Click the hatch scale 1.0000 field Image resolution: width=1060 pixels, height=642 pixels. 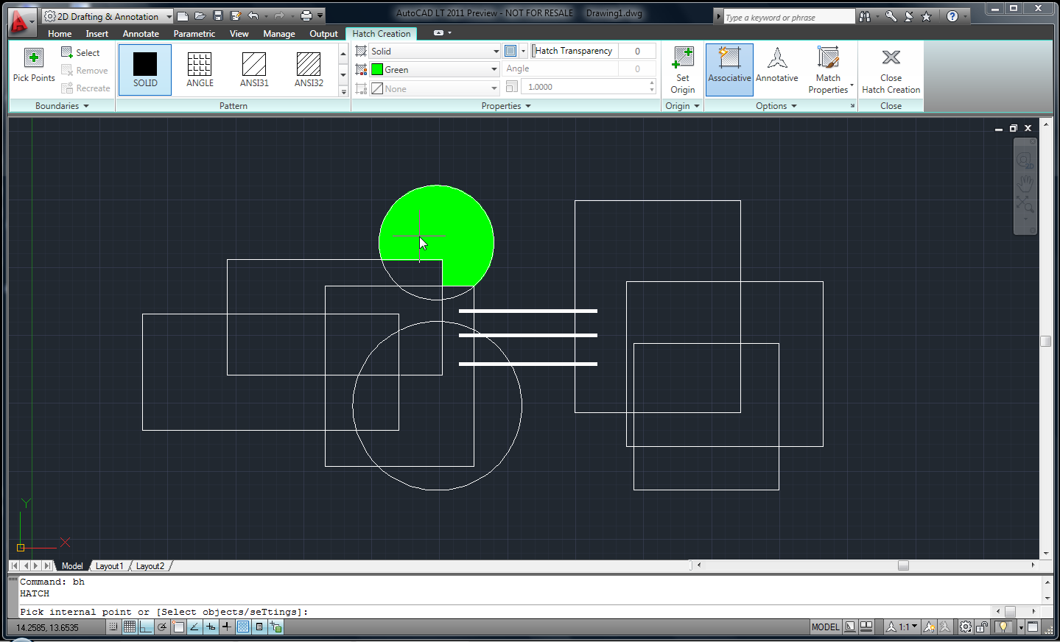click(587, 87)
